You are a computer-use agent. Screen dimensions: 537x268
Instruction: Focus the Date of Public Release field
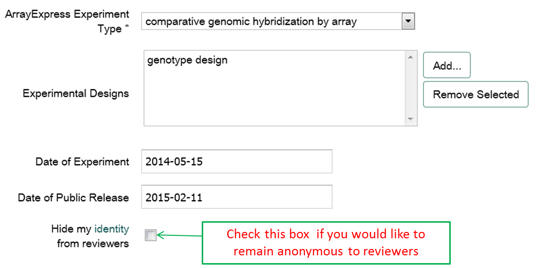click(x=236, y=197)
